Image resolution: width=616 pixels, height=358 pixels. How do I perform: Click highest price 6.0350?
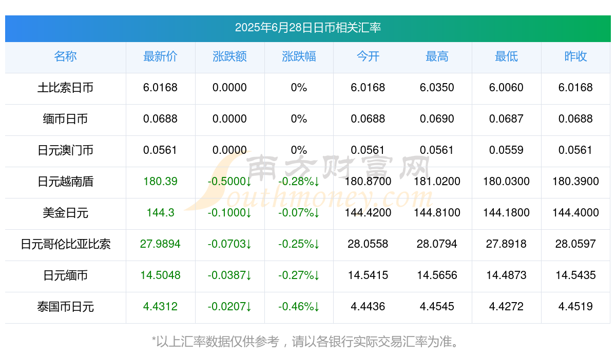437,88
